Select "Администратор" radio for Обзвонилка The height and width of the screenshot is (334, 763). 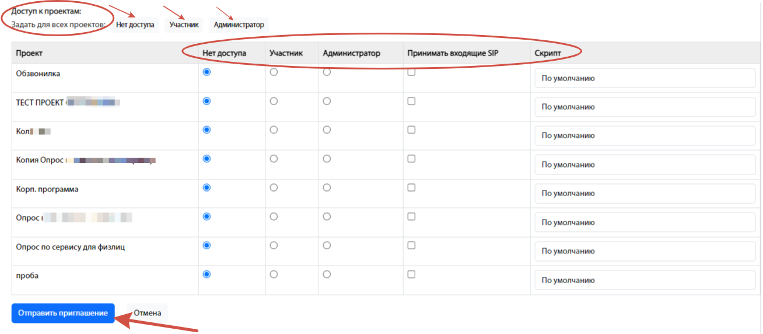(327, 72)
